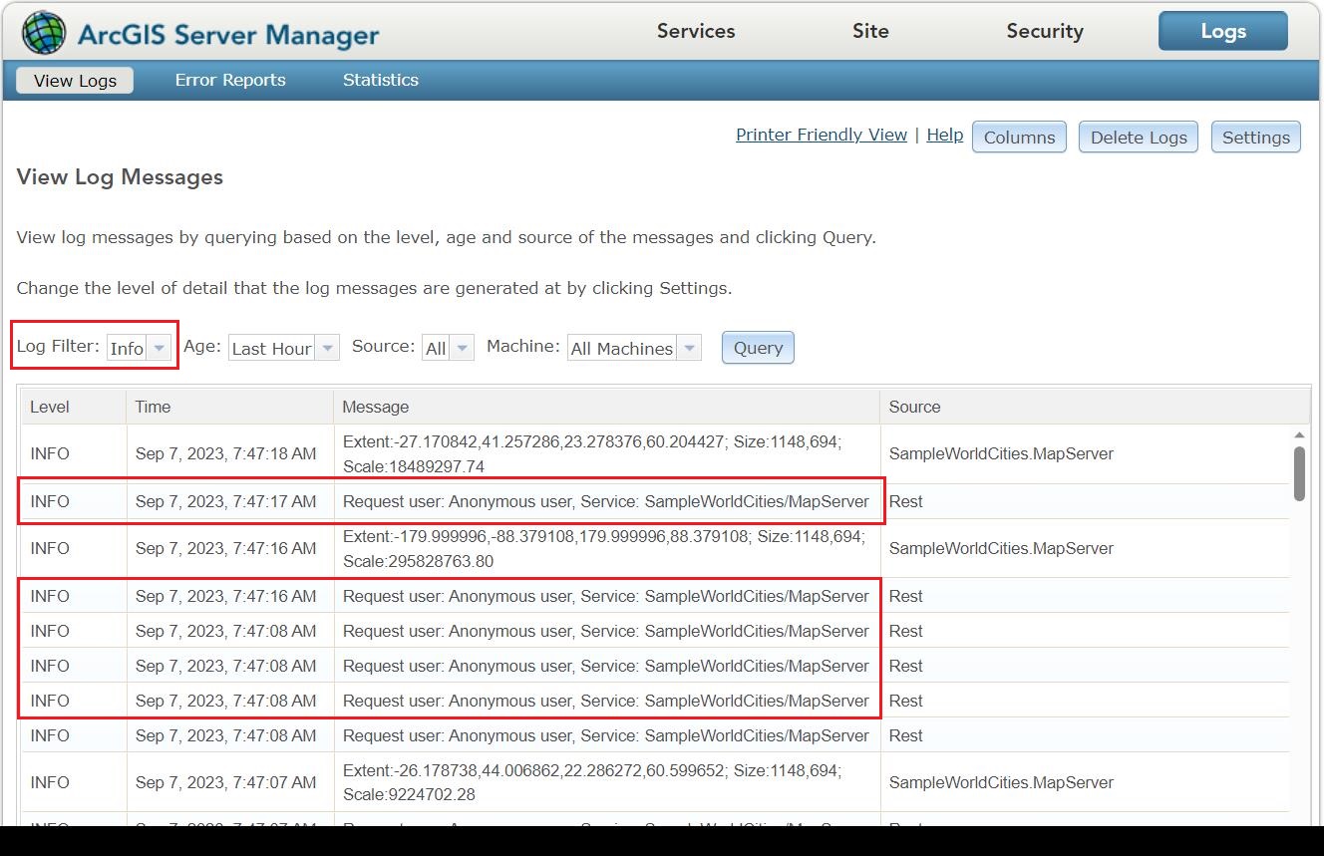Open the log Settings dialog
The image size is (1324, 856).
tap(1255, 137)
